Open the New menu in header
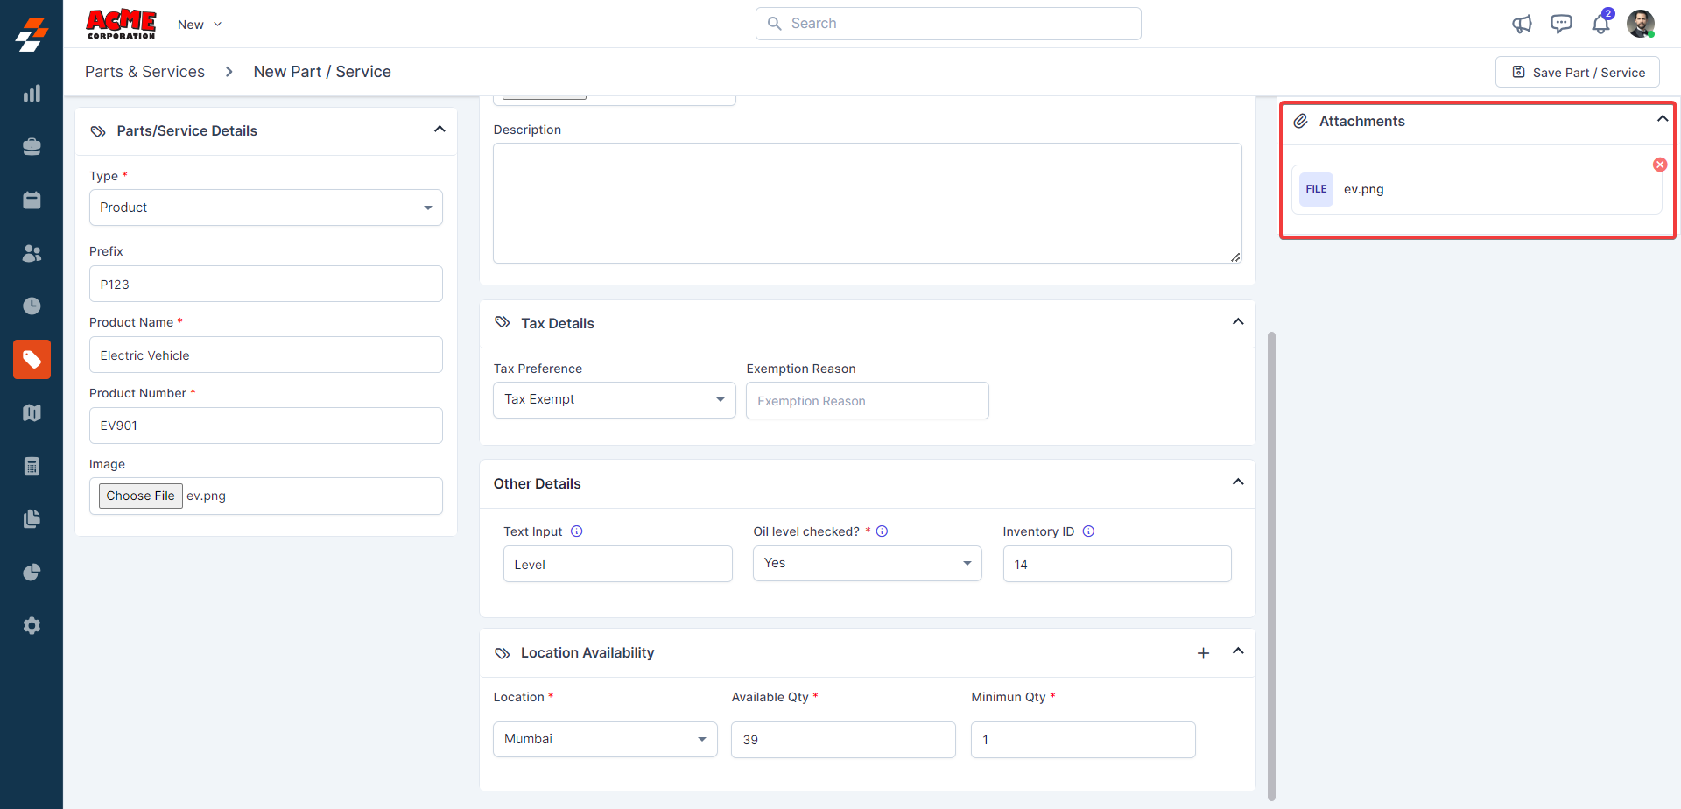1681x809 pixels. pos(200,25)
